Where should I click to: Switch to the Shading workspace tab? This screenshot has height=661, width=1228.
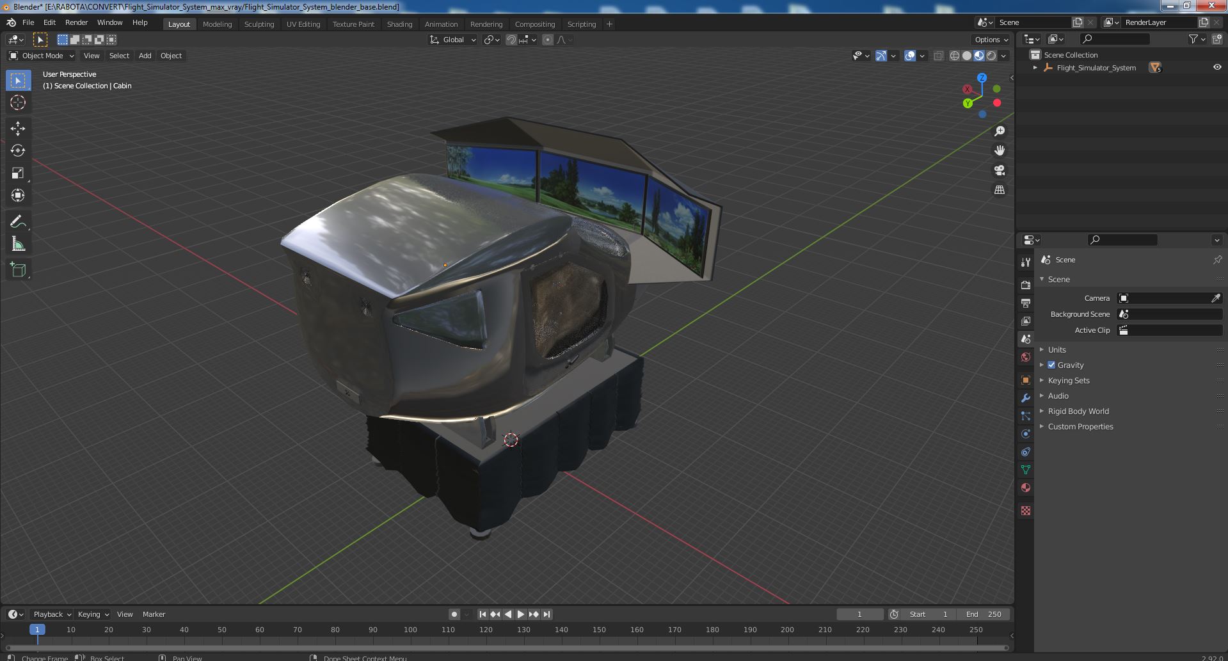coord(399,24)
